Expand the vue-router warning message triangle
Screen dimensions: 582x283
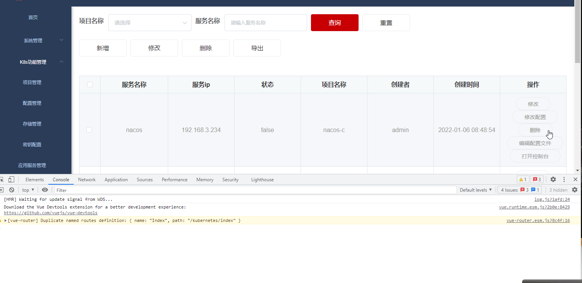(5, 220)
